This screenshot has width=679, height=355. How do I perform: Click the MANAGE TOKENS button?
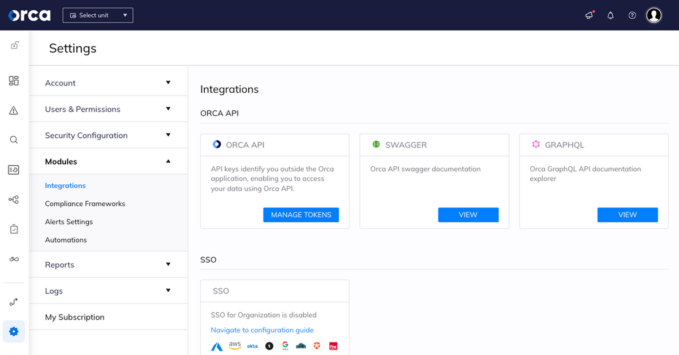pyautogui.click(x=301, y=215)
